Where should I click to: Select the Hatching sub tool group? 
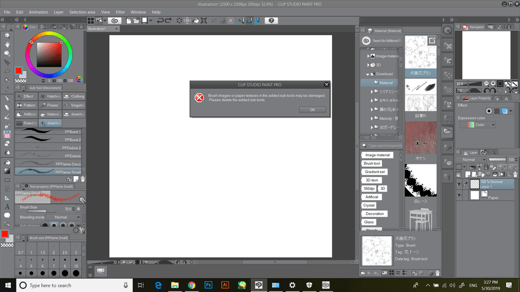point(50,96)
